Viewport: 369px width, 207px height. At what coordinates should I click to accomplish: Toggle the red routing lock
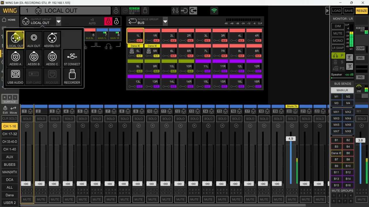click(x=108, y=21)
